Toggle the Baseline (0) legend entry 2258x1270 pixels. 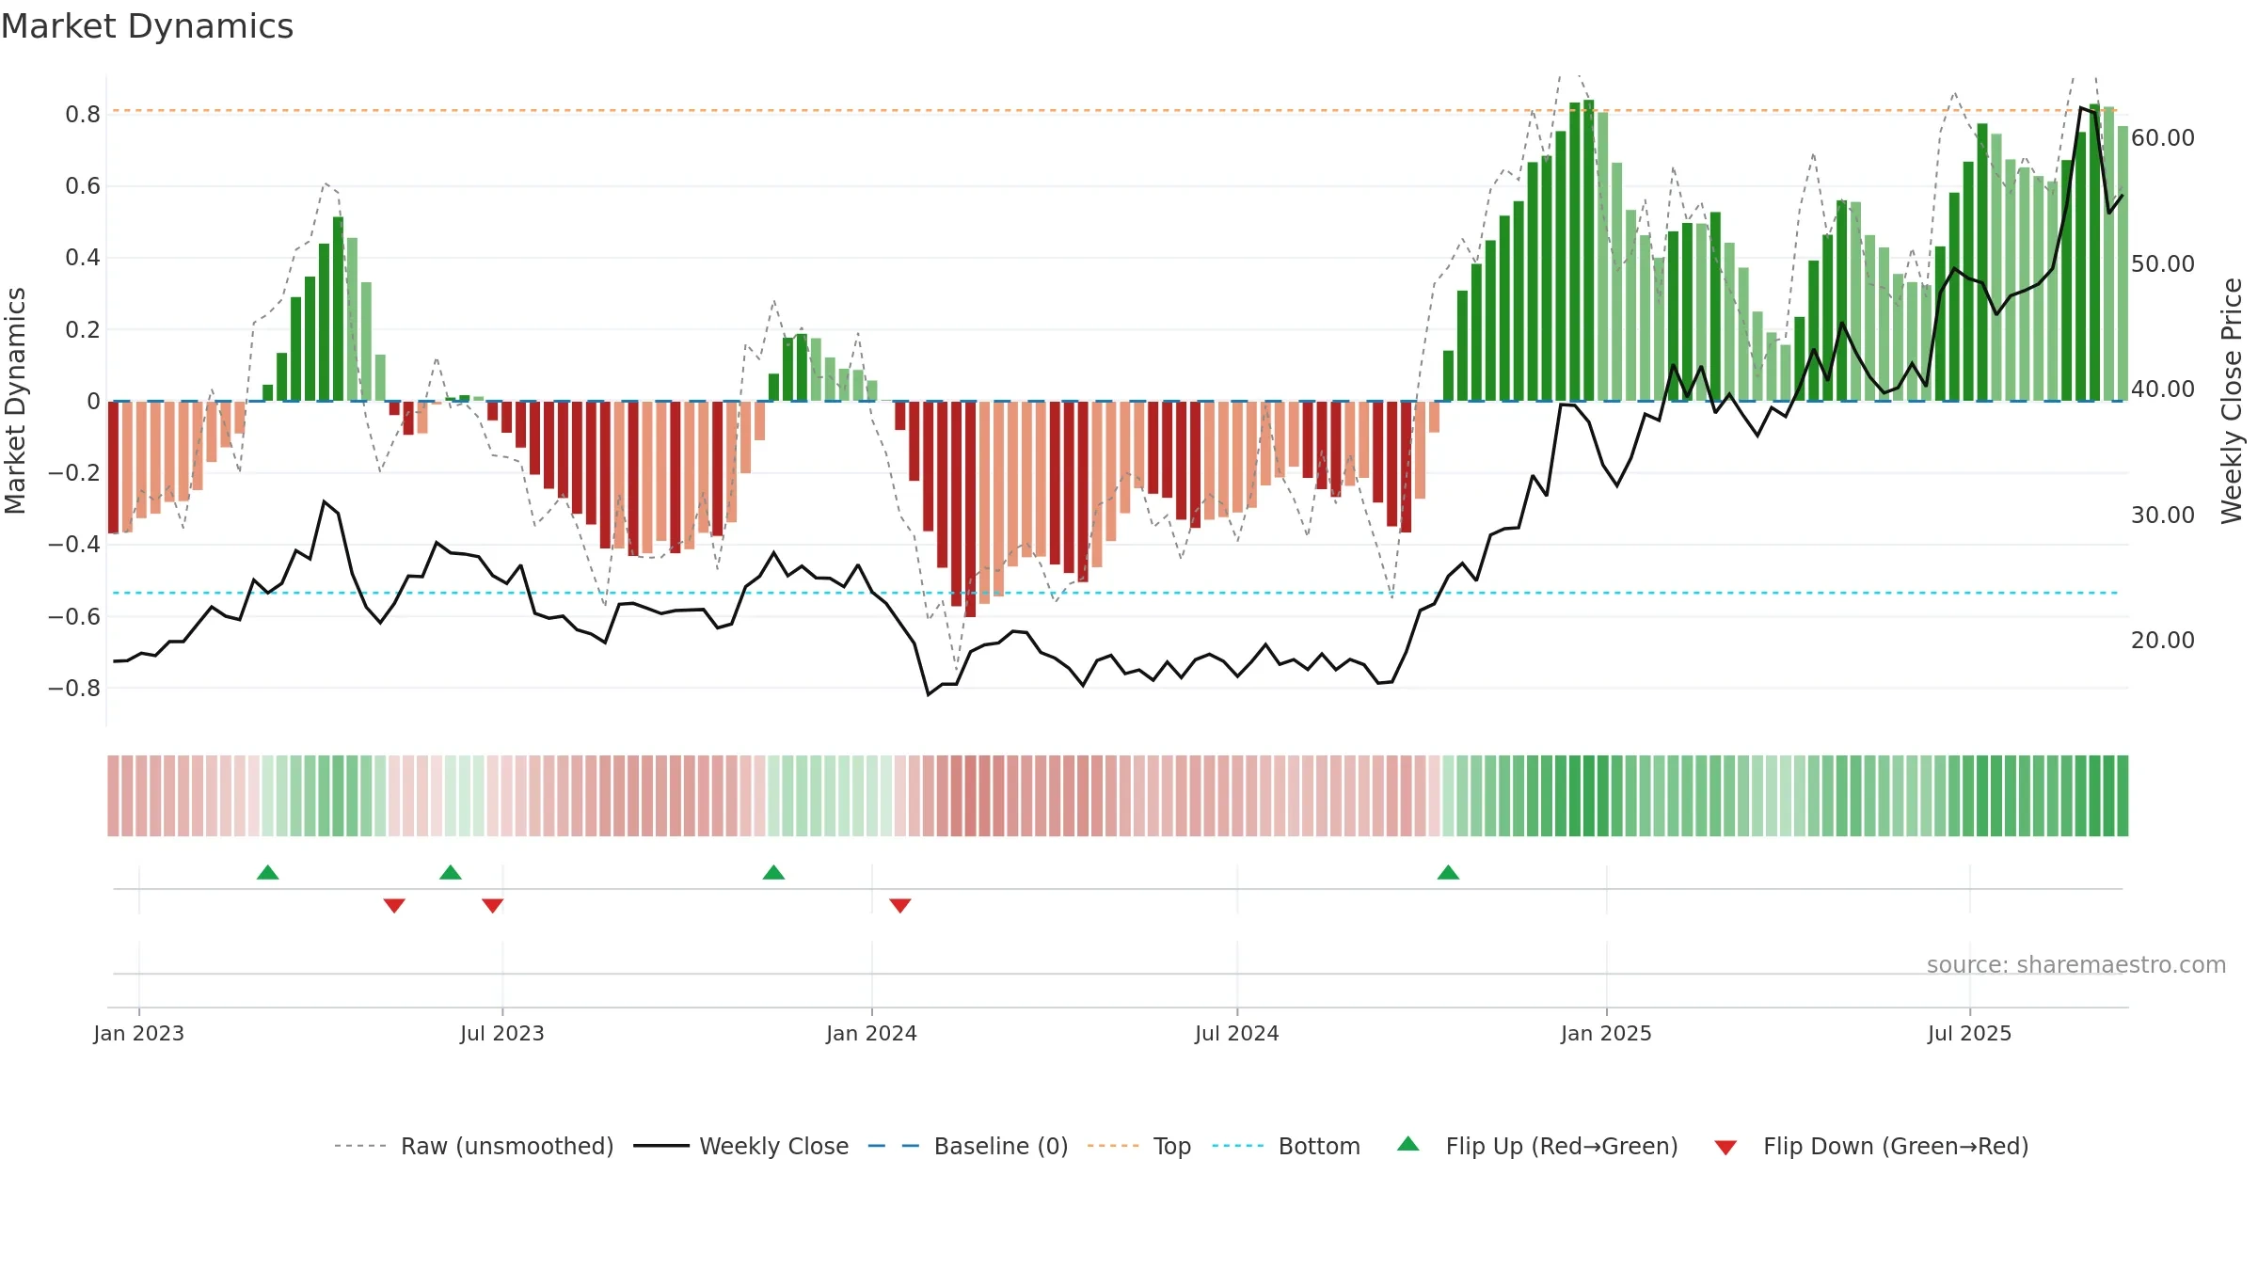967,1146
